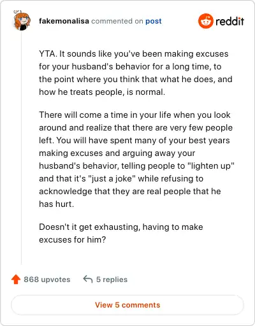Click the quoted phrase "lighten up"

(x=210, y=166)
